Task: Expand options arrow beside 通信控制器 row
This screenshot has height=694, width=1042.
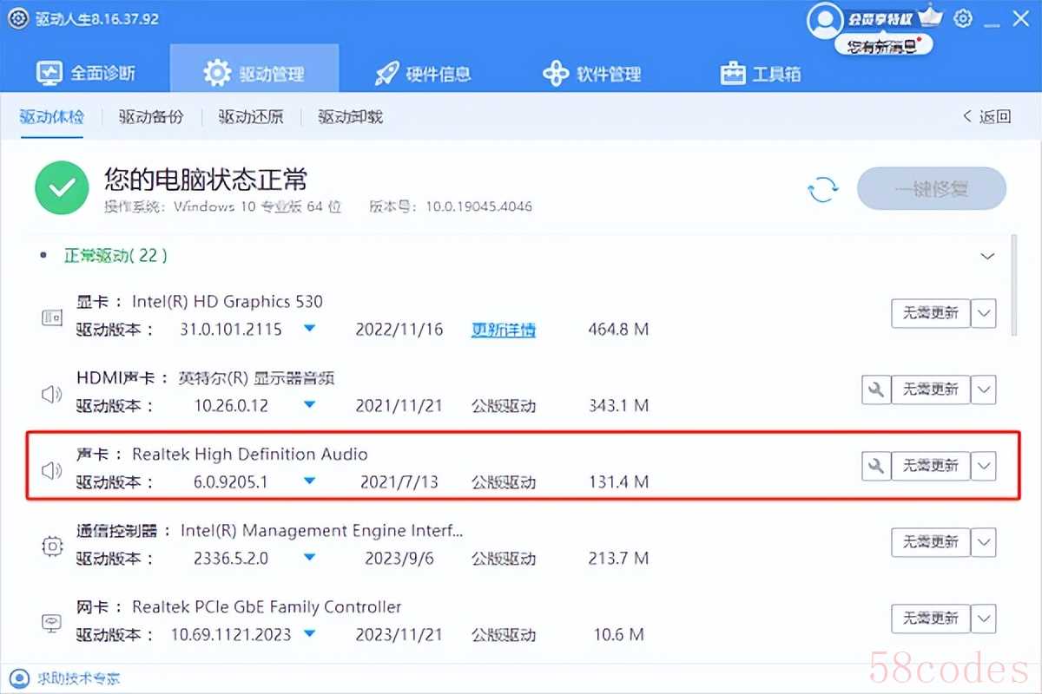Action: point(983,542)
